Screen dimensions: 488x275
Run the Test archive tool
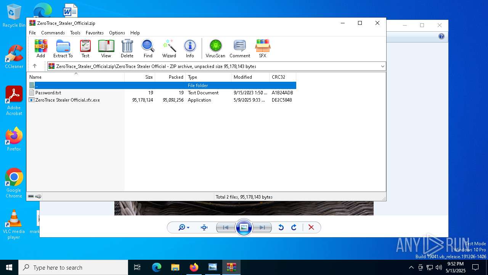tap(85, 49)
